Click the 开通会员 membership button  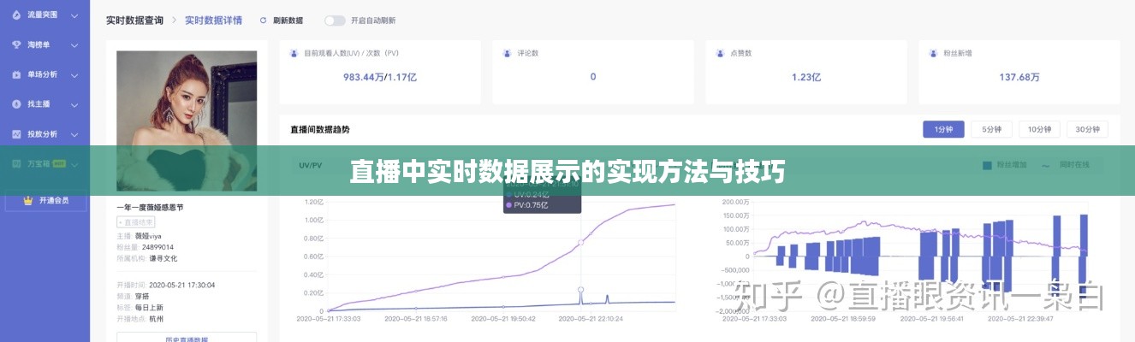tap(45, 201)
